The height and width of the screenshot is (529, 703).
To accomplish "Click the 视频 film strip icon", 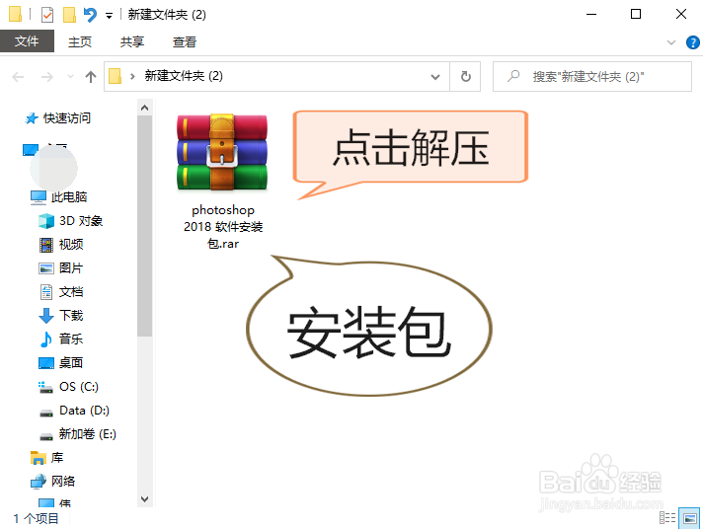I will coord(46,245).
